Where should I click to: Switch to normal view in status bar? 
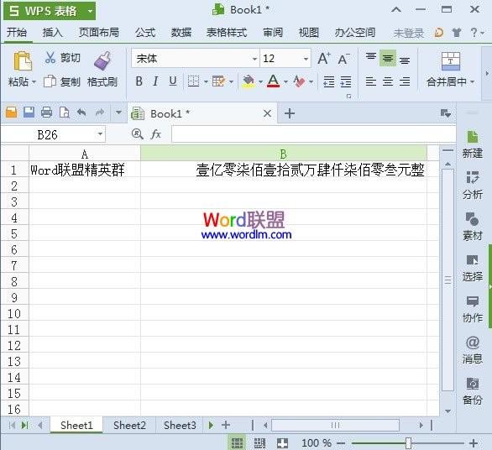[x=237, y=443]
